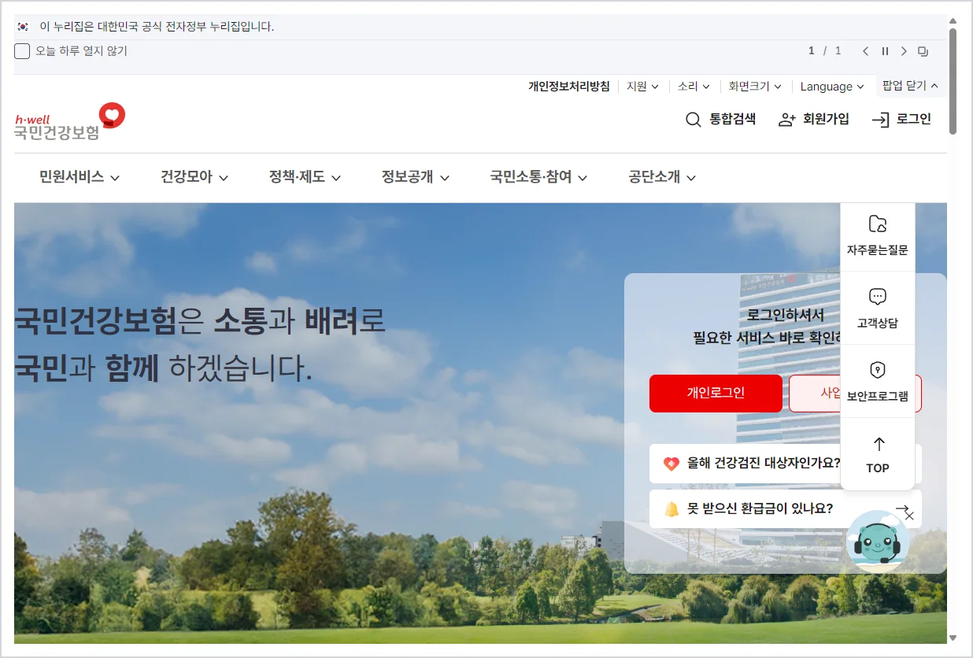Screen dimensions: 973x658
Task: Expand the 지원 dropdown
Action: [x=642, y=87]
